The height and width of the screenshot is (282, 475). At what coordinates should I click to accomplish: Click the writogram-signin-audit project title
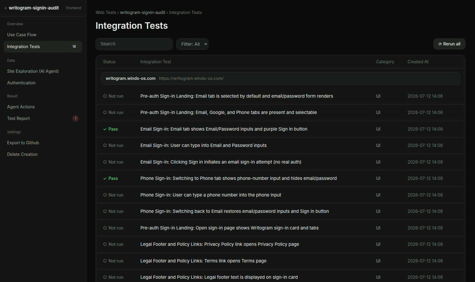[x=34, y=8]
